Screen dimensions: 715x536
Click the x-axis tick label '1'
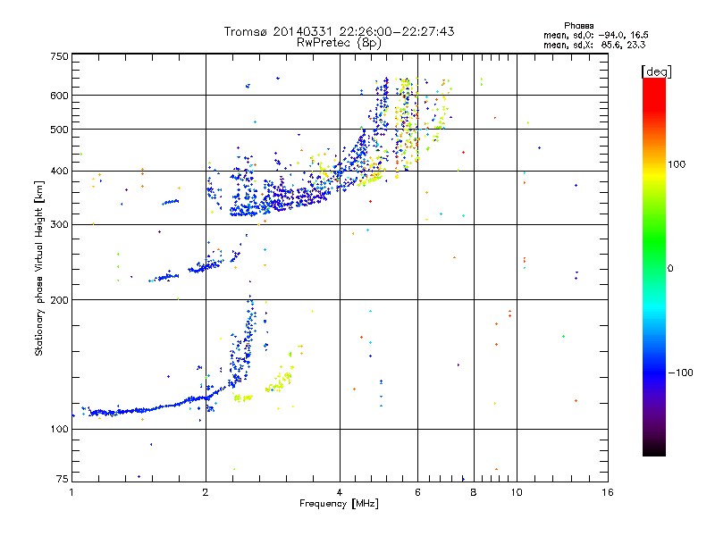click(x=71, y=492)
